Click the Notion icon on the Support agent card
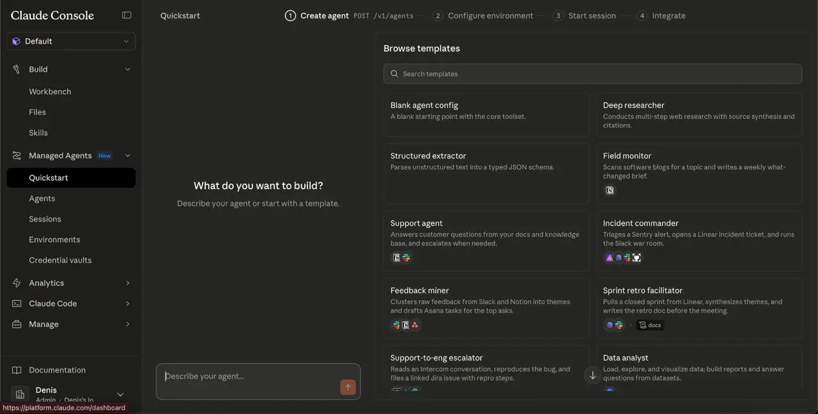 click(x=396, y=257)
